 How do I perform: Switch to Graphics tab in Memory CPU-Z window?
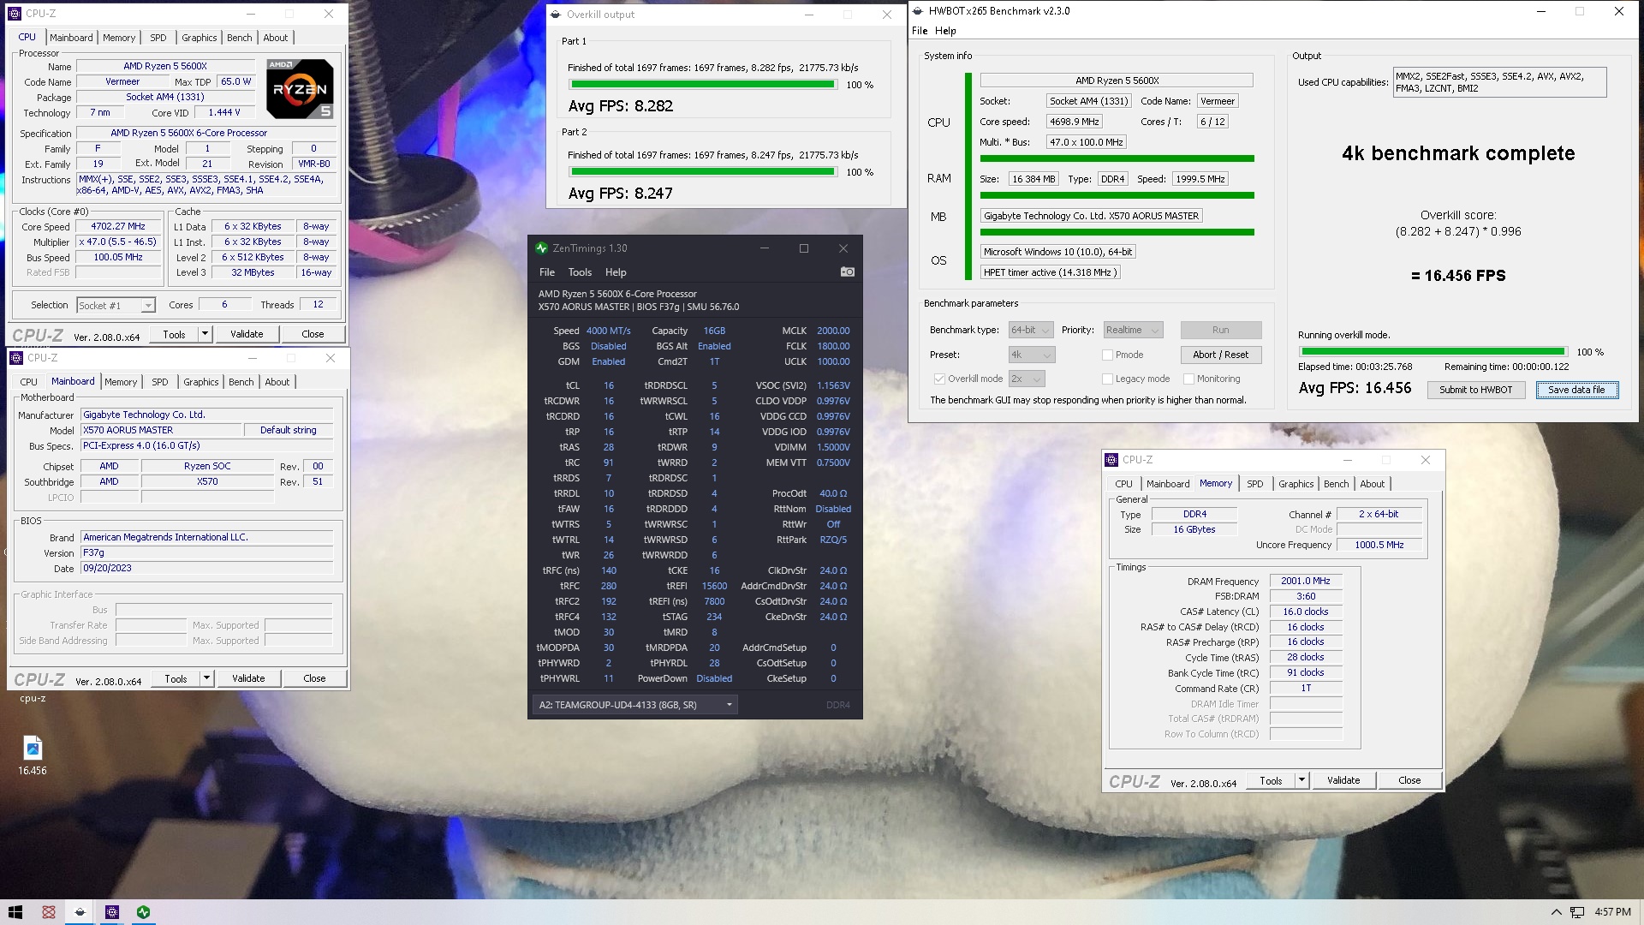pyautogui.click(x=1296, y=484)
